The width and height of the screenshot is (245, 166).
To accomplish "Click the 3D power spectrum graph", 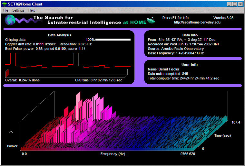I will [124, 121].
